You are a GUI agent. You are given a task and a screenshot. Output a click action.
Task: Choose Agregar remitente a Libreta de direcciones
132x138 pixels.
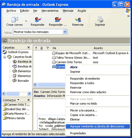pyautogui.click(x=98, y=126)
